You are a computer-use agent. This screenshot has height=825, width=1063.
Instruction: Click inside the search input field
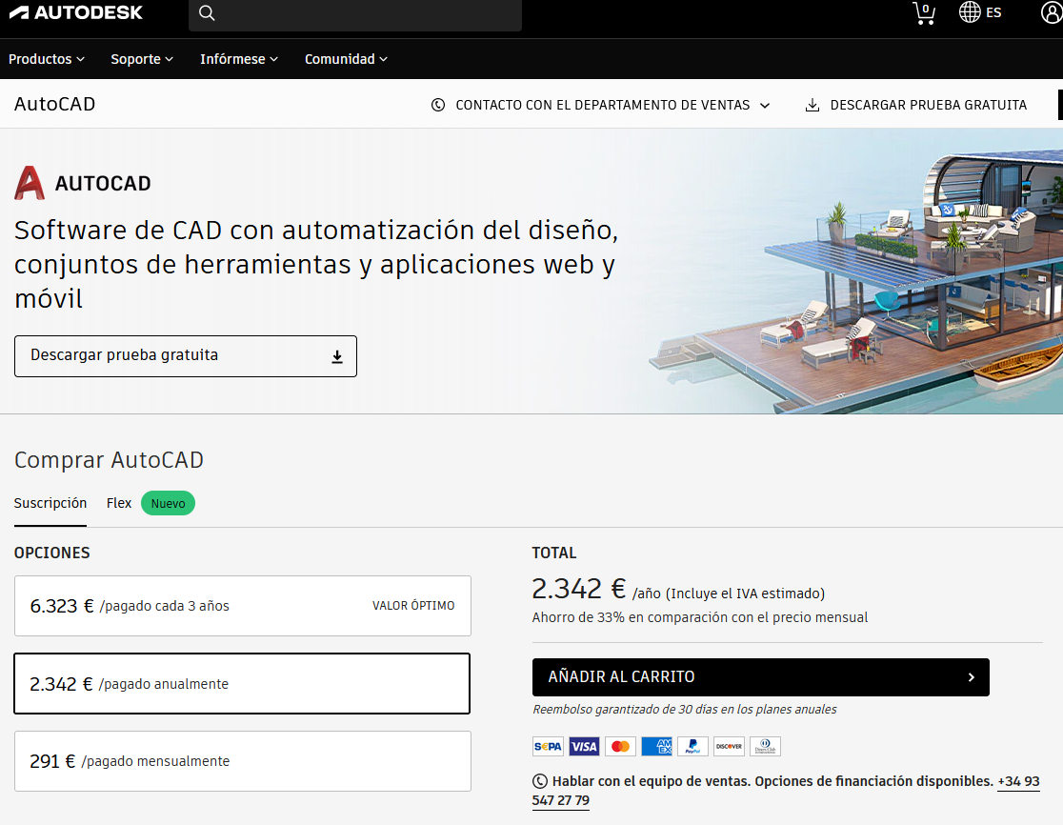[355, 13]
